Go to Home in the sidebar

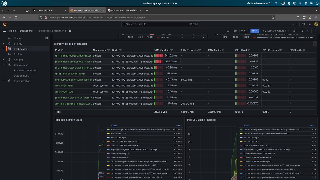(17, 38)
